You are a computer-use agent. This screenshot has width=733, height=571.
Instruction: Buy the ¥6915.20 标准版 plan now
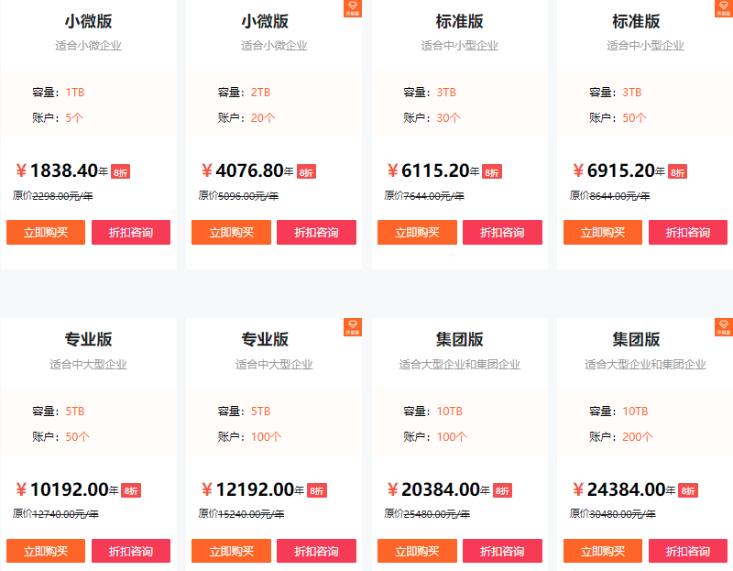click(603, 233)
